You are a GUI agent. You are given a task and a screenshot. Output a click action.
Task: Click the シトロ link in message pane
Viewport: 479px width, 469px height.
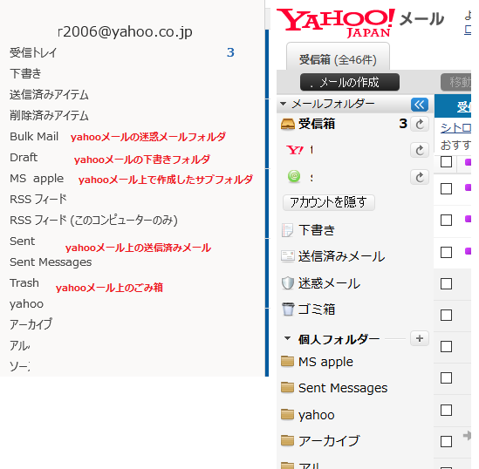tap(455, 128)
